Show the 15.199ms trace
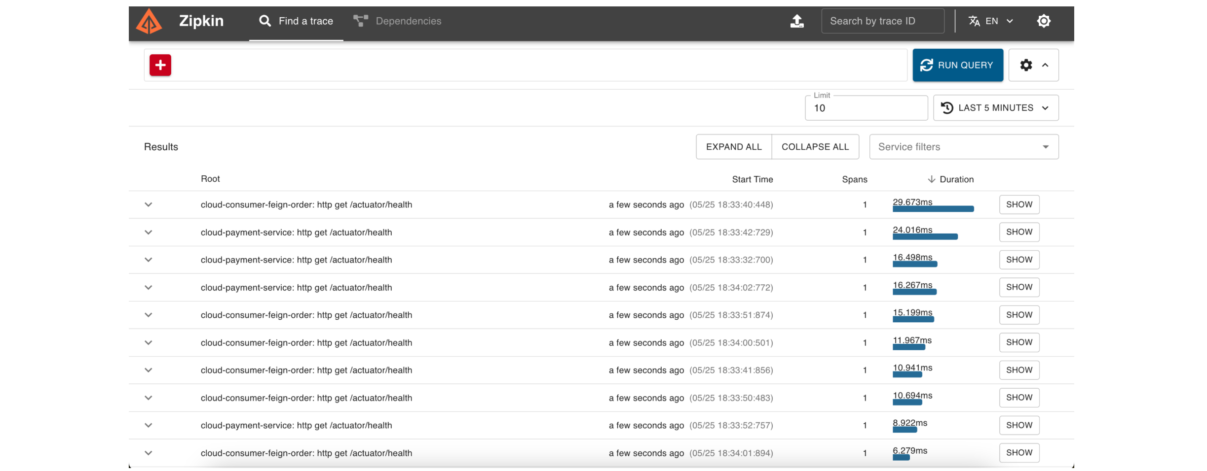1207x471 pixels. pos(1019,315)
